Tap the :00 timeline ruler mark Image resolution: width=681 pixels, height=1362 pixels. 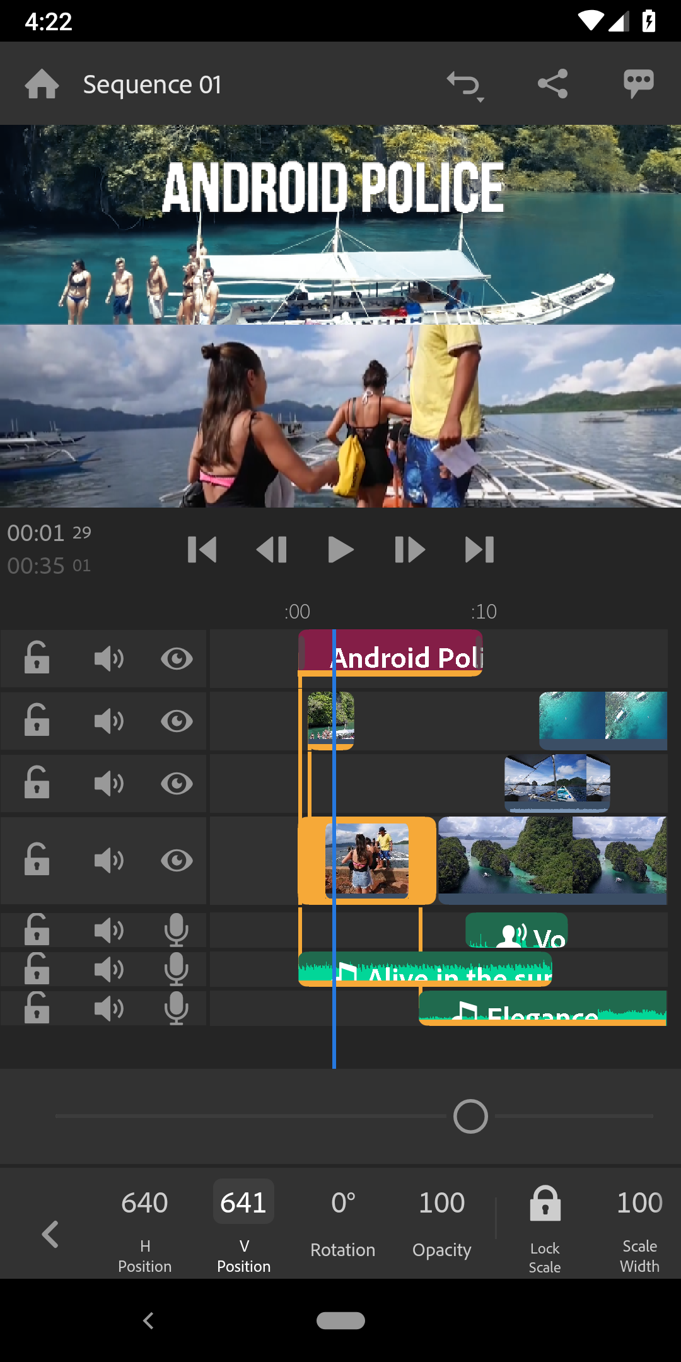pos(297,612)
